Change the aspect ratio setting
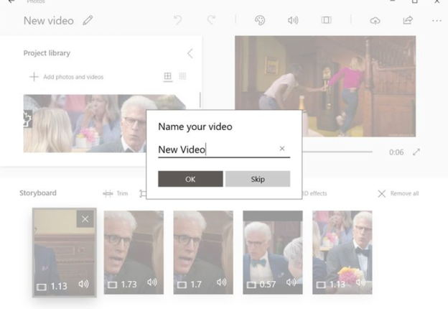 pyautogui.click(x=326, y=20)
